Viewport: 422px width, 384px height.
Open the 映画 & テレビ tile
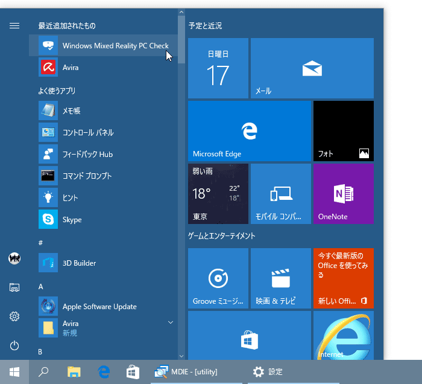(281, 278)
